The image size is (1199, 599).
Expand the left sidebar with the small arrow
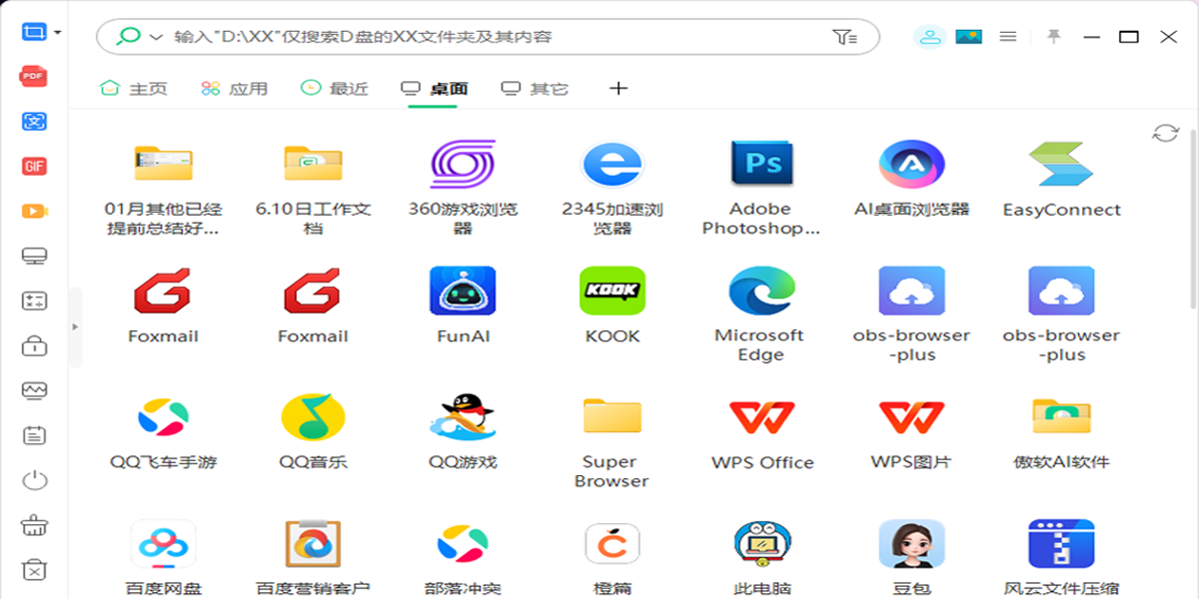(74, 326)
